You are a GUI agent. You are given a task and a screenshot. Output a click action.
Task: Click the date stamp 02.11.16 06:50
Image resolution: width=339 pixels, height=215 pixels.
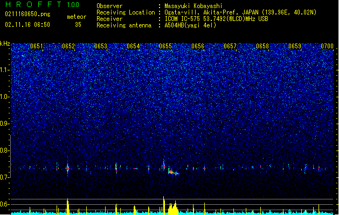coord(27,25)
